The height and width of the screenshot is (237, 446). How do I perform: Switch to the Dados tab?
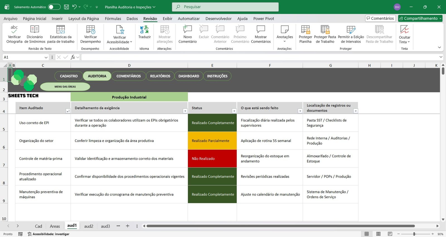click(x=132, y=18)
